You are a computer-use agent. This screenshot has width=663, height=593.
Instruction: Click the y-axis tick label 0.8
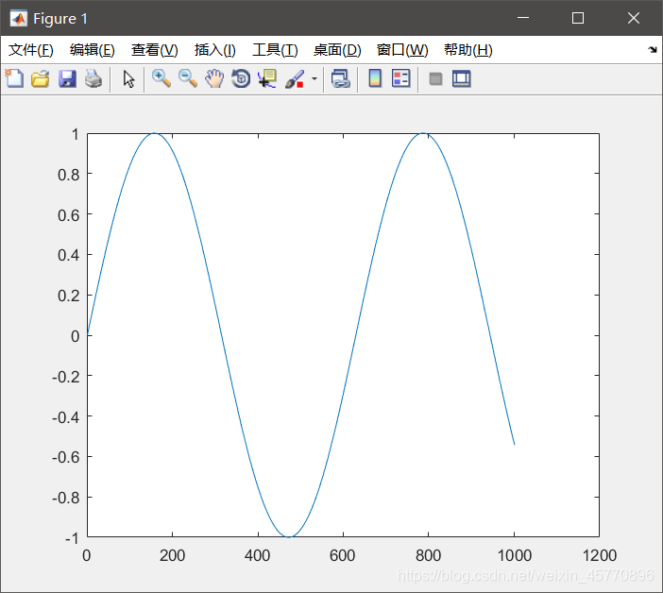(69, 175)
